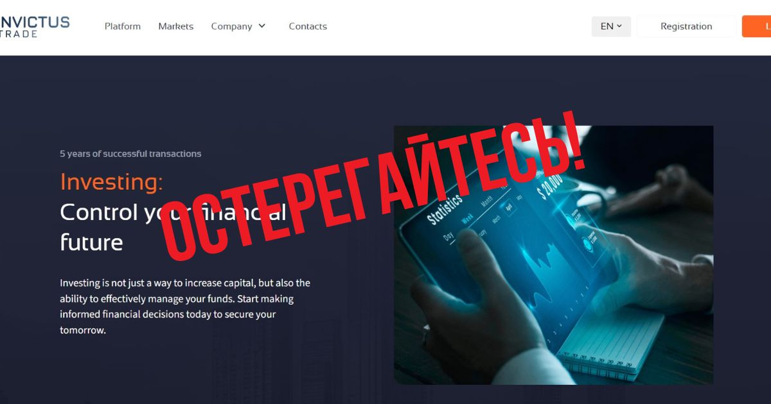This screenshot has width=771, height=404.
Task: Open the EN language selector
Action: pyautogui.click(x=611, y=26)
